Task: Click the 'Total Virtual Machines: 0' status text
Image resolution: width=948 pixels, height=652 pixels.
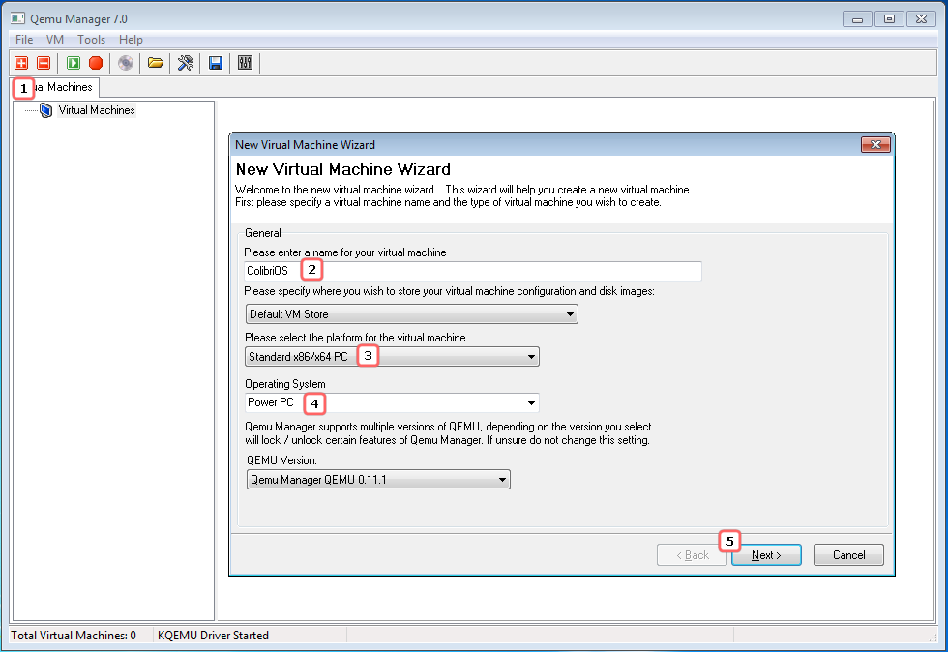Action: point(74,636)
